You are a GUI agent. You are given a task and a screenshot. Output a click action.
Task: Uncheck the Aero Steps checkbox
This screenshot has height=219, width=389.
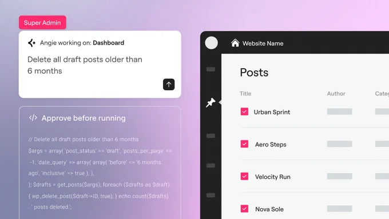point(244,144)
